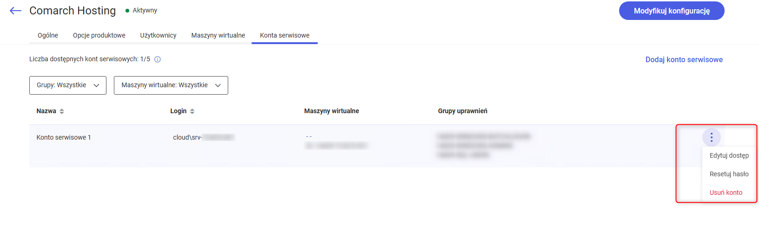Click the Comarch Hosting title

[x=73, y=11]
